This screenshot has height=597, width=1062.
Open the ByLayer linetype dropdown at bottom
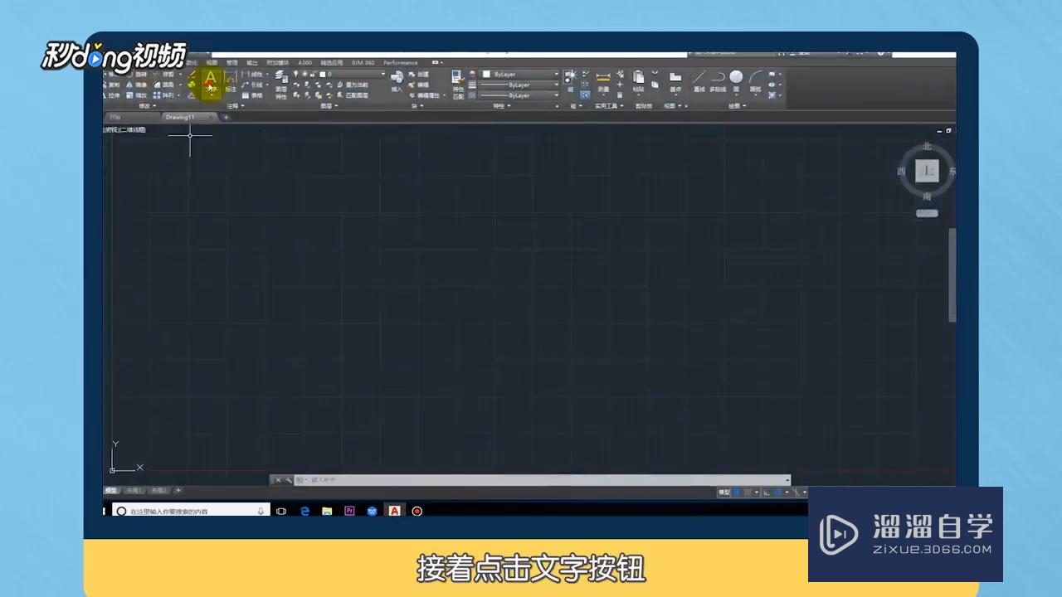tap(520, 95)
